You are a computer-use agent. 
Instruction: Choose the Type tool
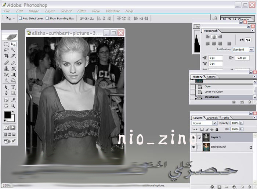coord(13,87)
